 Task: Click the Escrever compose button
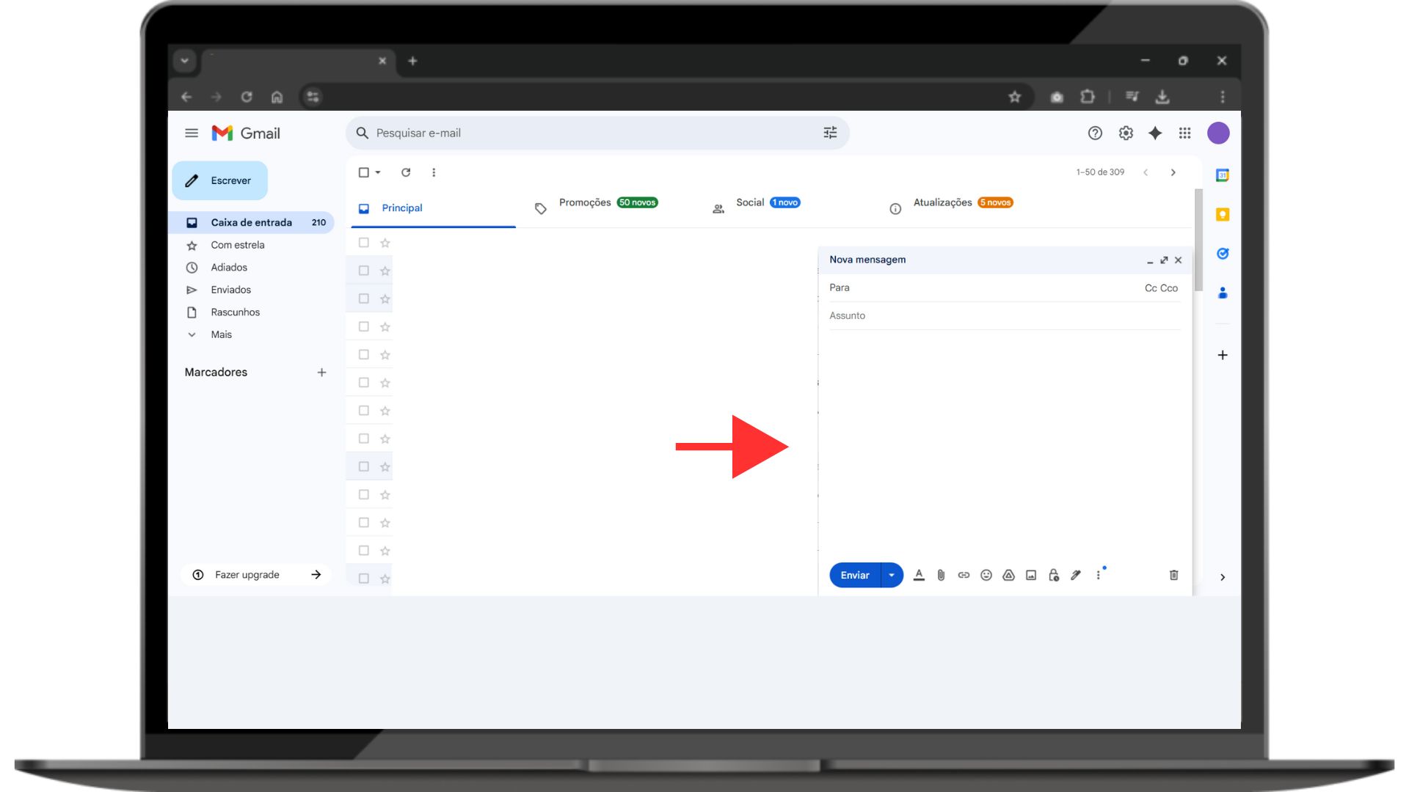pyautogui.click(x=220, y=180)
